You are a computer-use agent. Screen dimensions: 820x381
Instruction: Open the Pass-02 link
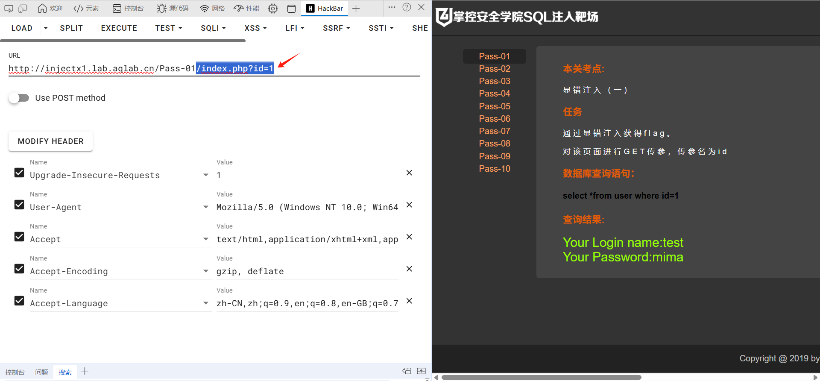(x=495, y=69)
